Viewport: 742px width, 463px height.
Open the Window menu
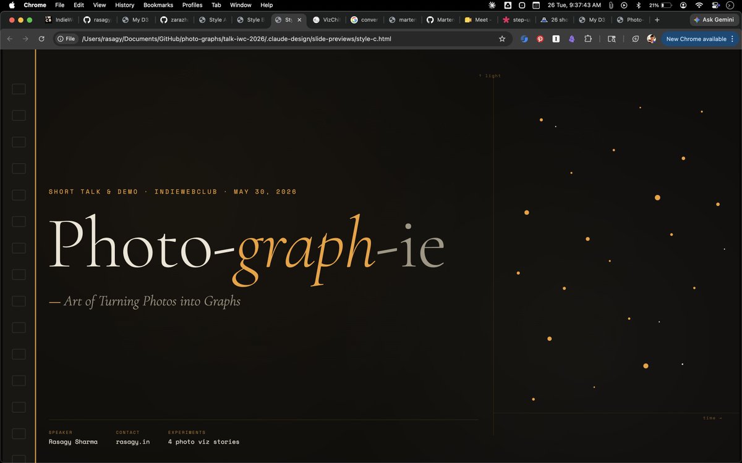(x=241, y=5)
